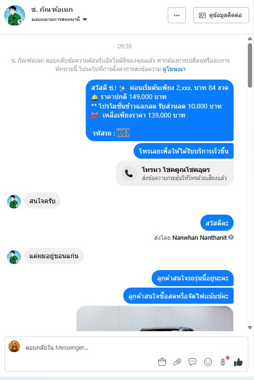Click the shopping bag icon in composer
254x380 pixels.
[x=162, y=362]
